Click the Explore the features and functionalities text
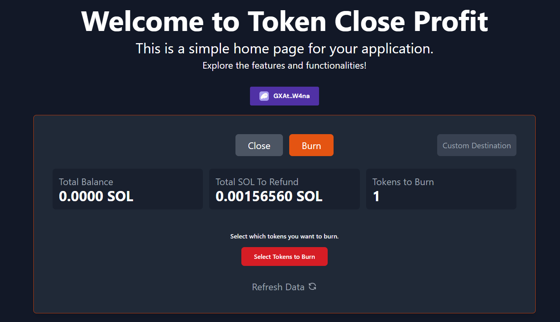Screen dimensions: 560x322 pyautogui.click(x=285, y=65)
